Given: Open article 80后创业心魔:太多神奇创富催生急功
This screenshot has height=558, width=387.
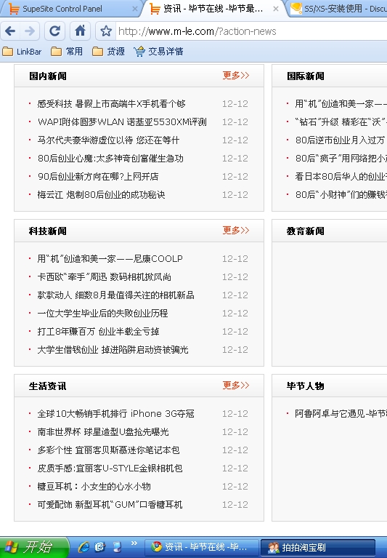Looking at the screenshot, I should point(110,159).
